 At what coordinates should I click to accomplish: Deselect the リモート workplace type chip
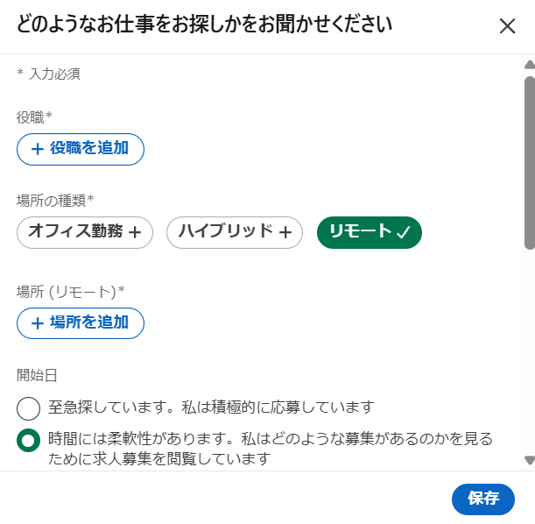pyautogui.click(x=369, y=232)
